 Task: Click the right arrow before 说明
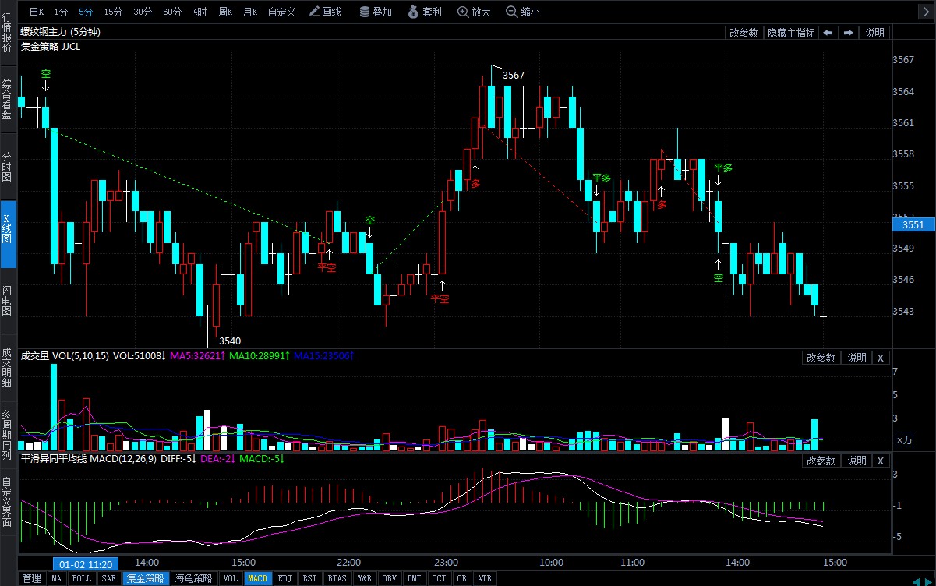coord(849,33)
